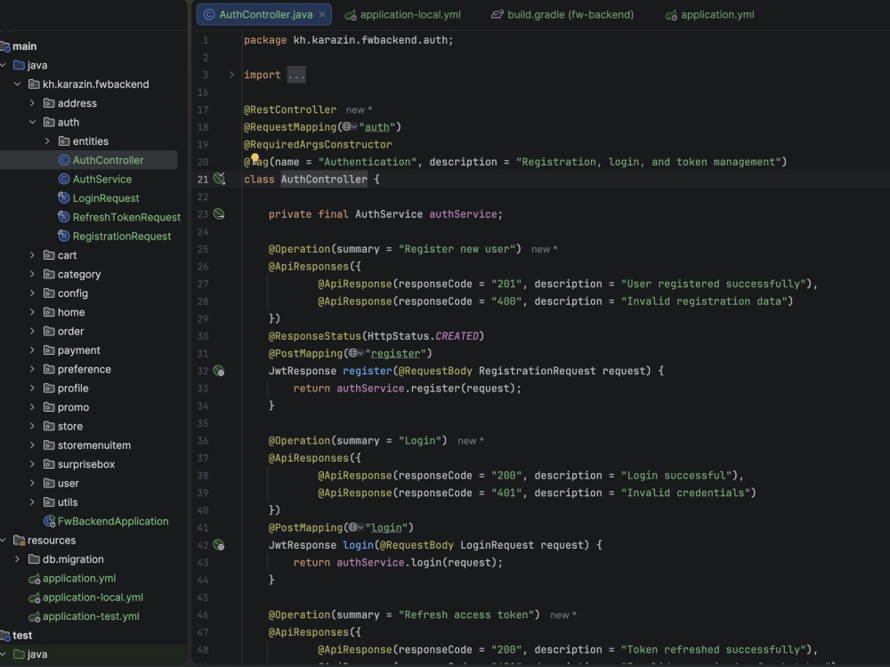Expand the store package
The image size is (890, 667).
[32, 426]
